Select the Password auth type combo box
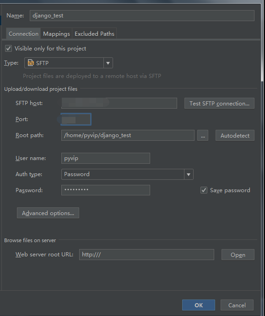 (x=127, y=174)
